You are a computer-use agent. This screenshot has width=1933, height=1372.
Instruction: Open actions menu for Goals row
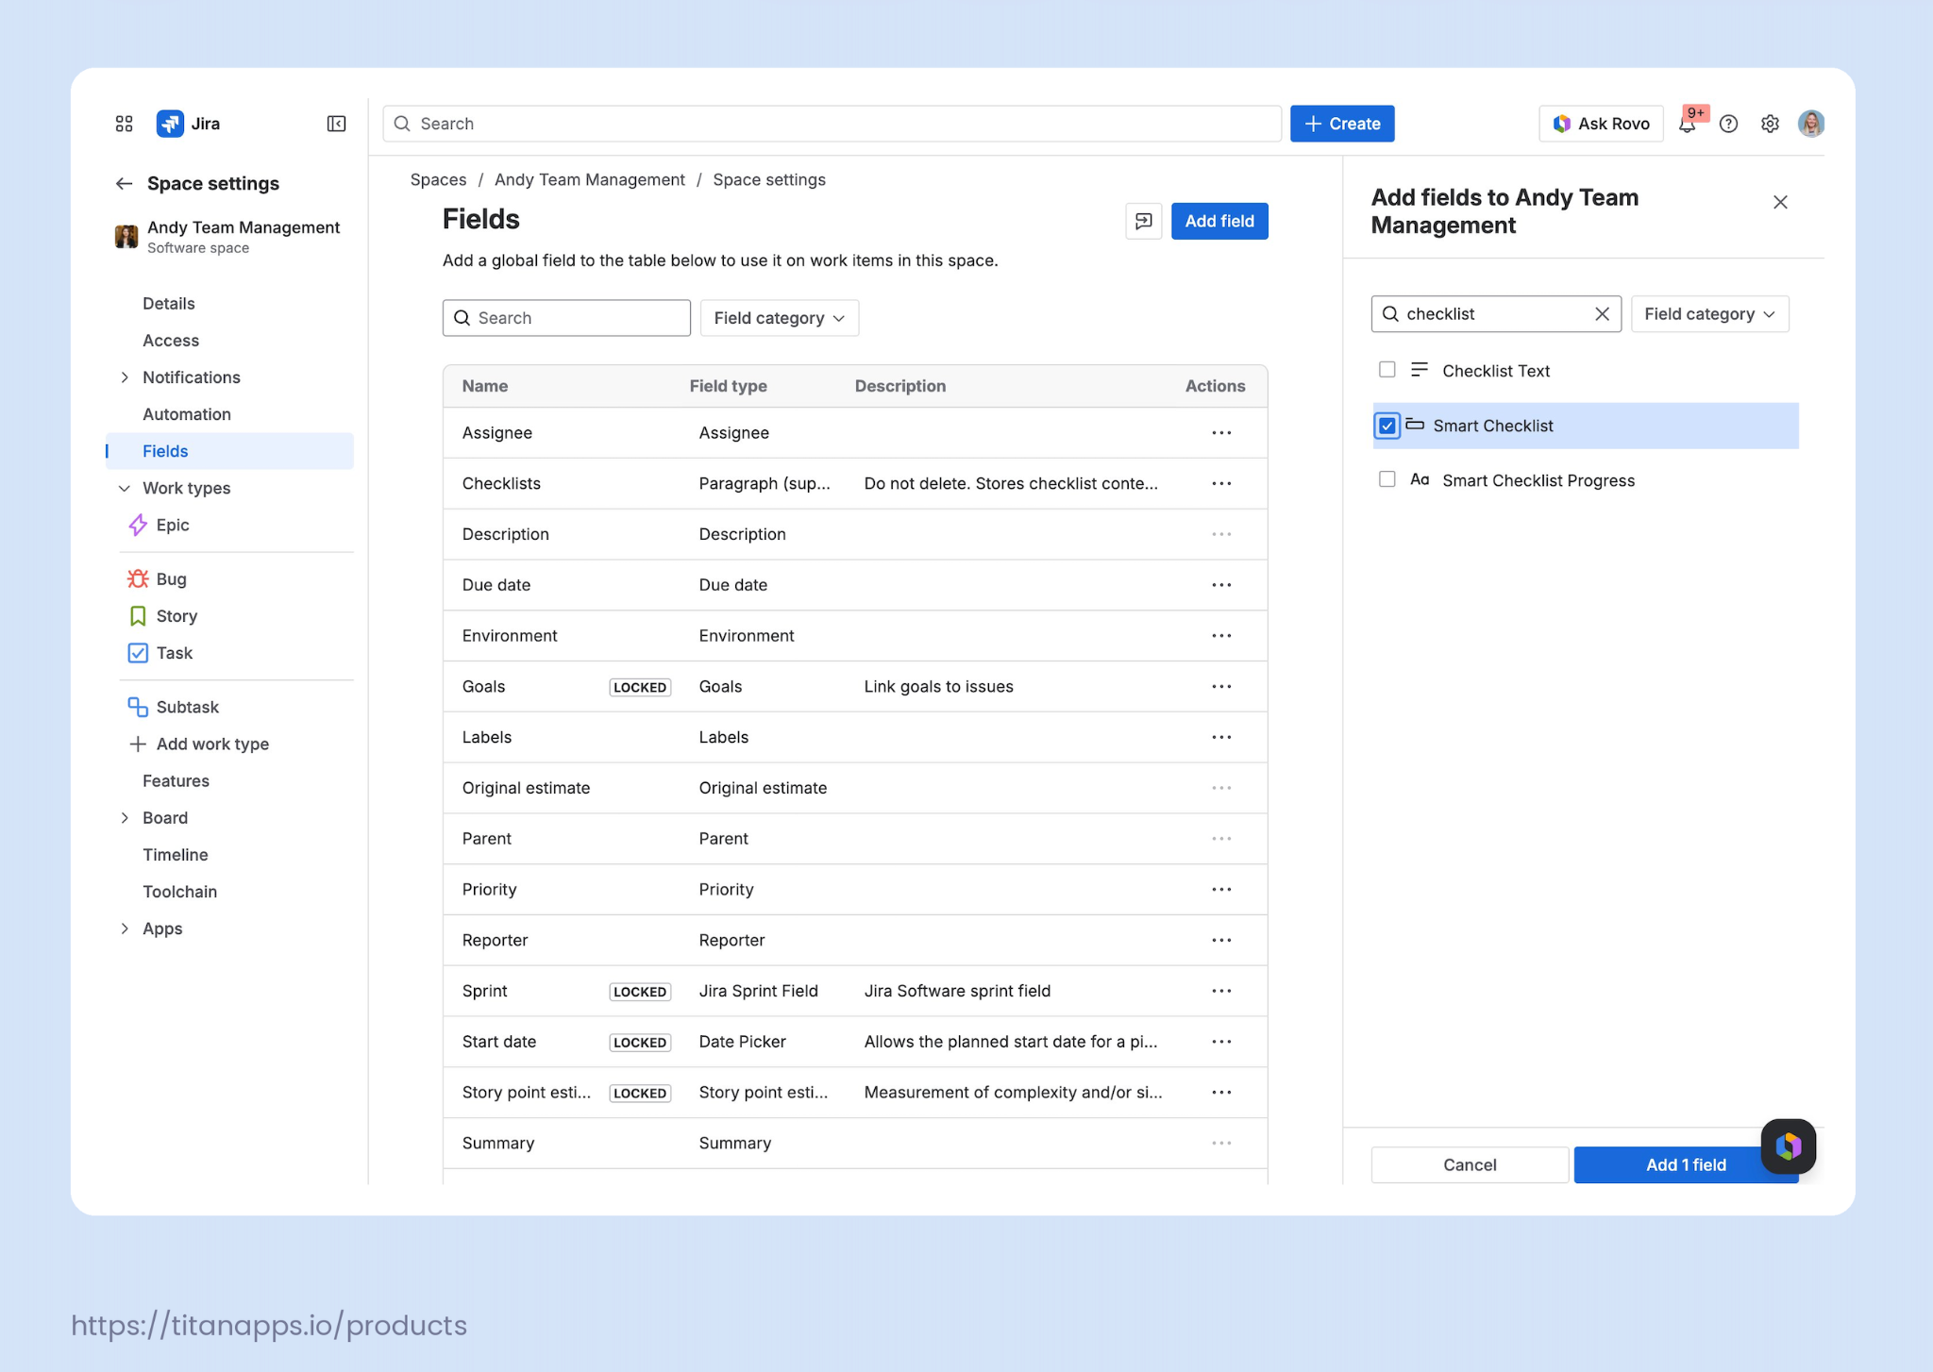[x=1221, y=687]
